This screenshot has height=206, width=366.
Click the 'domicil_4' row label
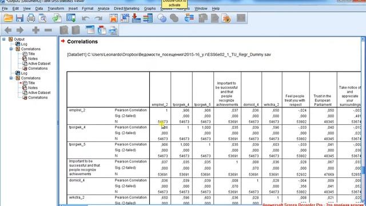tap(77, 180)
